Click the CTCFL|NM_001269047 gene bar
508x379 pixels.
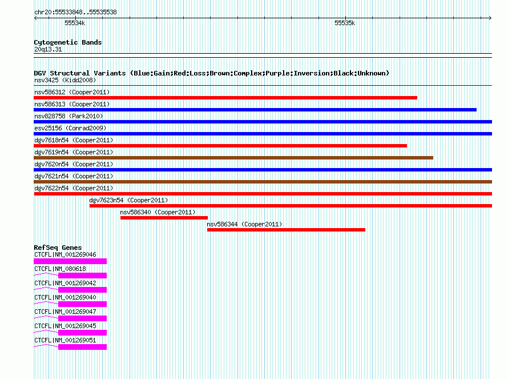pos(83,318)
